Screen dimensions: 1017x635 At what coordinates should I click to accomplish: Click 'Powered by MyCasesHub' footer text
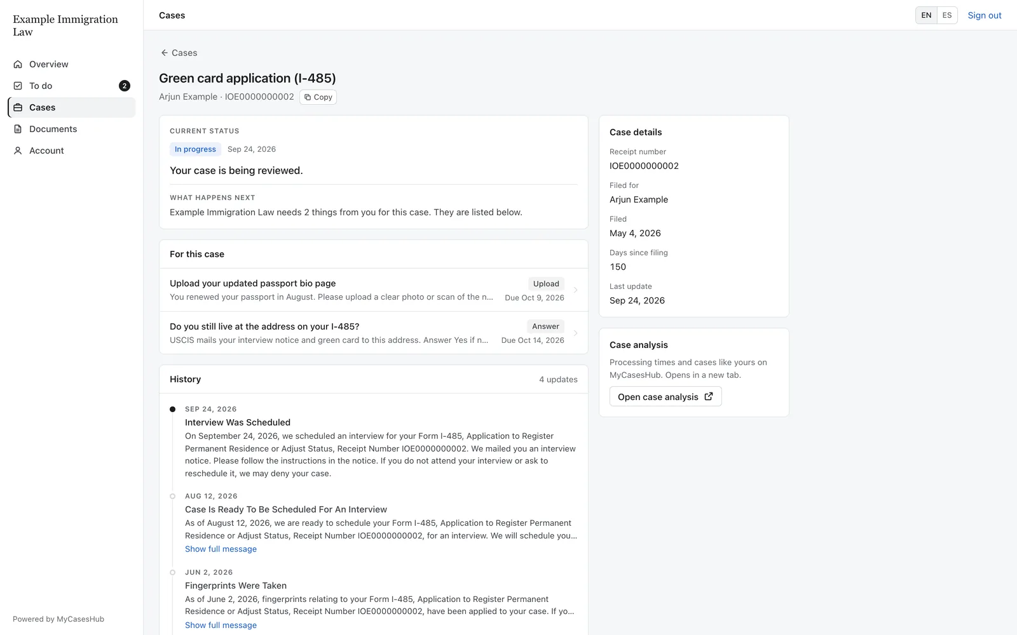pos(58,619)
